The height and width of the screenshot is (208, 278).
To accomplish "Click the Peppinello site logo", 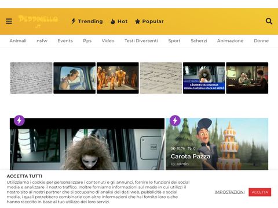I will coord(38,21).
